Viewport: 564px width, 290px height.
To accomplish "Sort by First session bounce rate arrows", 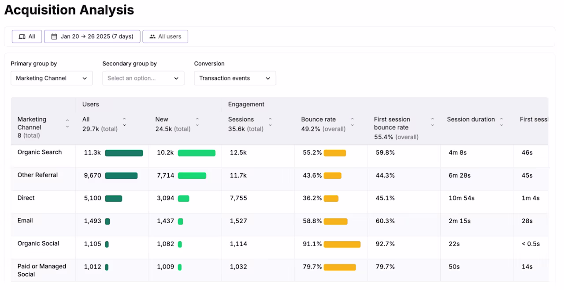I will coord(432,122).
